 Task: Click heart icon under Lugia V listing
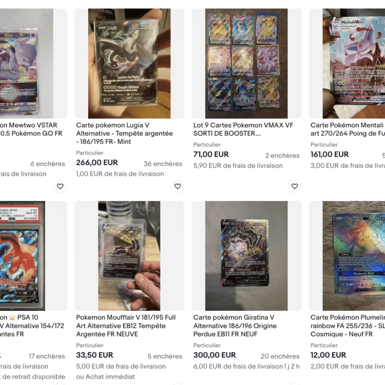pyautogui.click(x=178, y=186)
